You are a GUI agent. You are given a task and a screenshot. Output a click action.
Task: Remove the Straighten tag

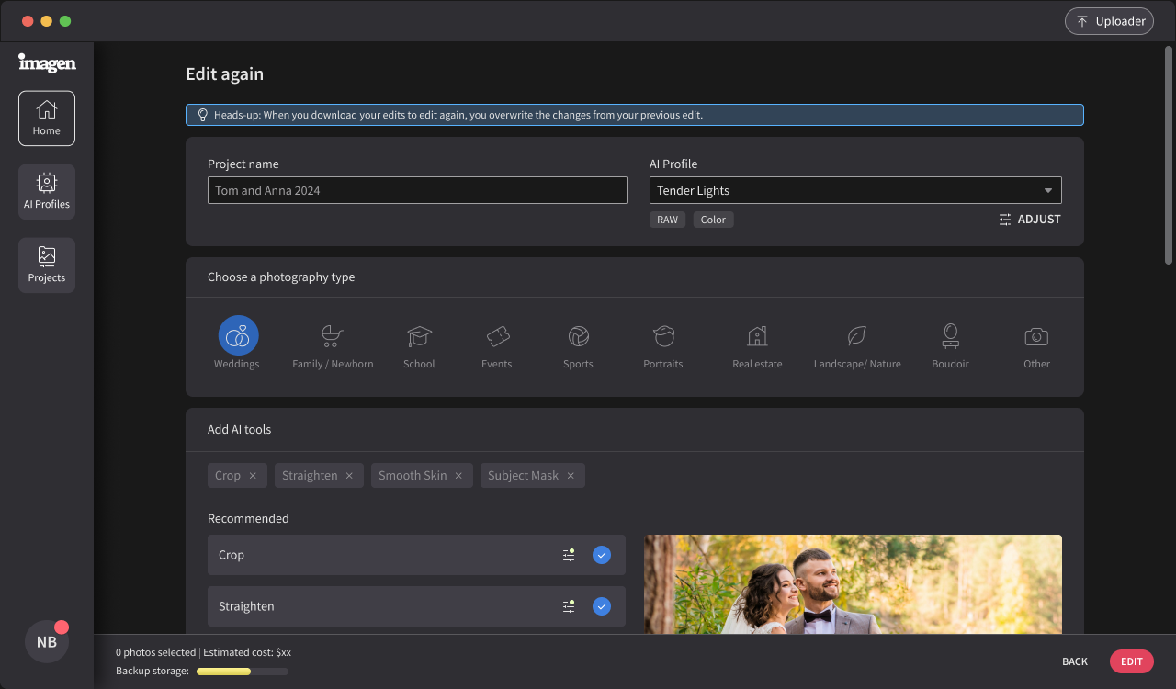click(x=349, y=476)
